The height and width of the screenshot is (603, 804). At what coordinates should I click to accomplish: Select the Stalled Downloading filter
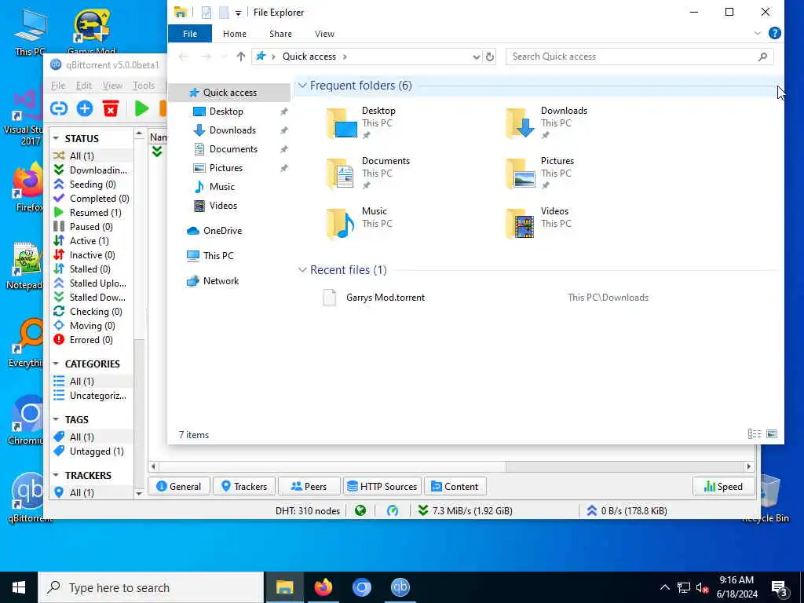click(x=90, y=298)
